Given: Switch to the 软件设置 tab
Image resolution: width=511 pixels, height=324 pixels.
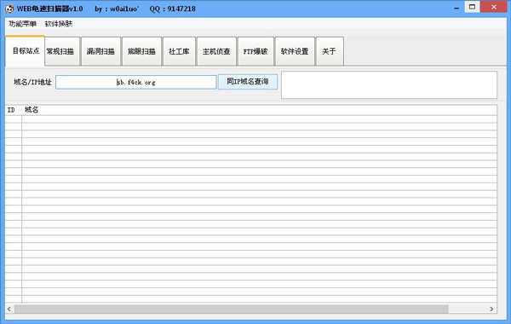Looking at the screenshot, I should click(295, 51).
